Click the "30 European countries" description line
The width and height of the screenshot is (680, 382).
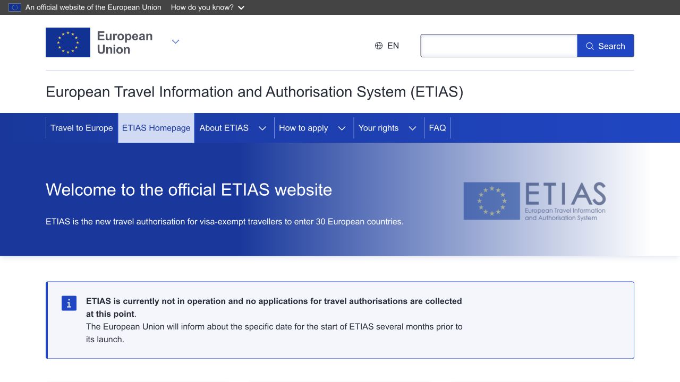click(225, 221)
